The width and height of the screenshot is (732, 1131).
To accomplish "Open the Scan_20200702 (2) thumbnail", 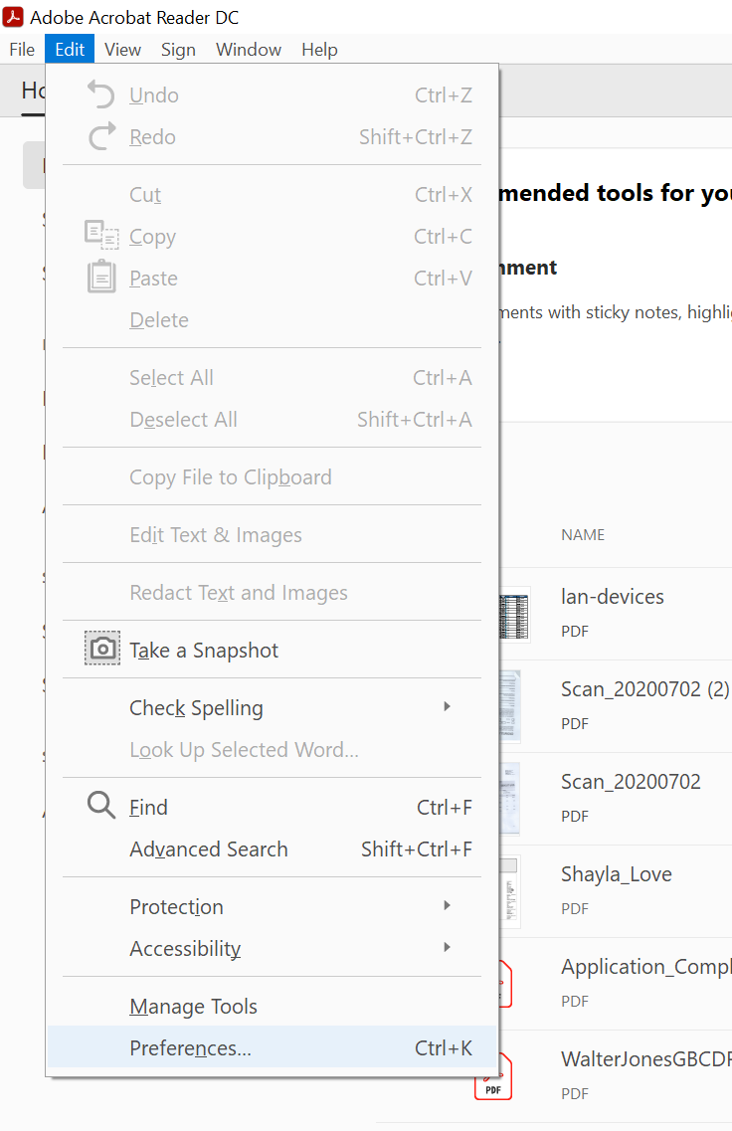I will (510, 707).
